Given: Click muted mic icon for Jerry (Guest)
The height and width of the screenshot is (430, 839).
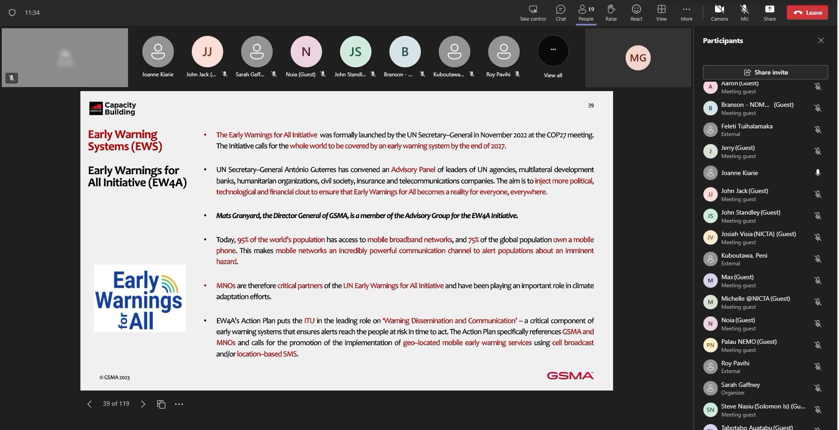Looking at the screenshot, I should (x=818, y=151).
